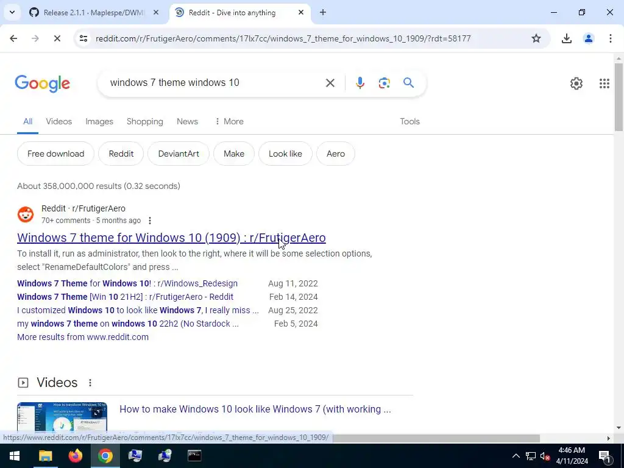Apply the DeviantArt filter chip
The height and width of the screenshot is (468, 624).
(x=179, y=154)
